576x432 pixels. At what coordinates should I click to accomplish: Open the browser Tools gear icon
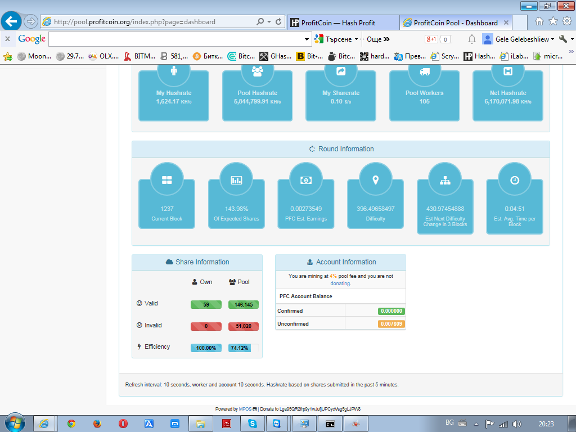click(x=567, y=21)
